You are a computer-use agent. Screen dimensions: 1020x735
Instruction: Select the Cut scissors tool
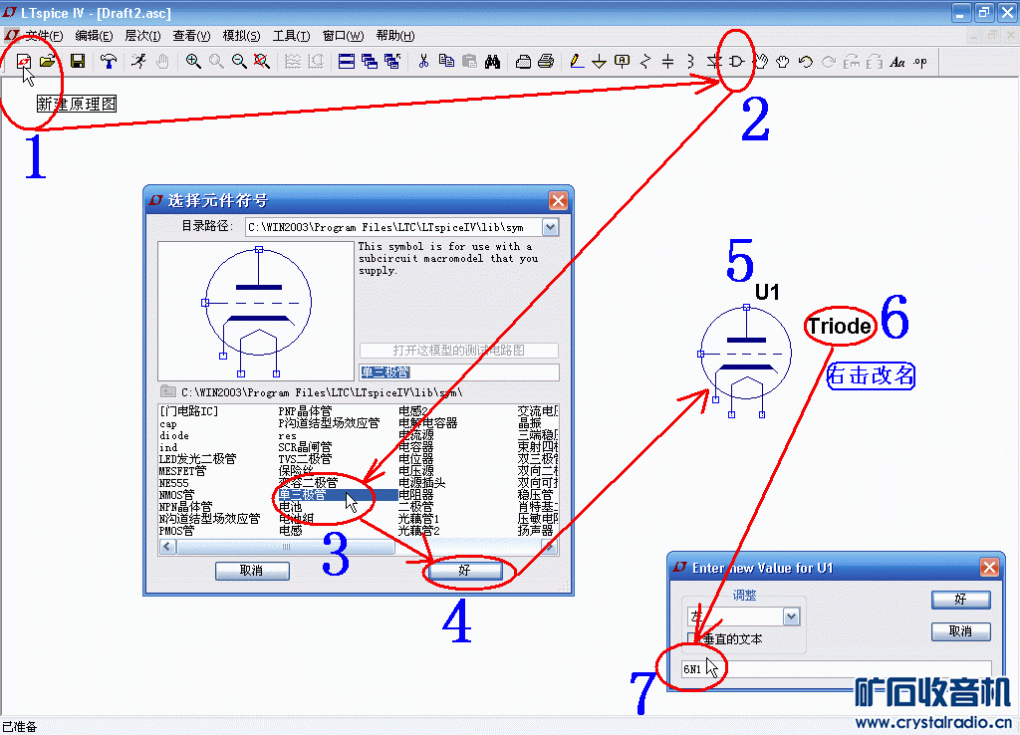(x=423, y=61)
